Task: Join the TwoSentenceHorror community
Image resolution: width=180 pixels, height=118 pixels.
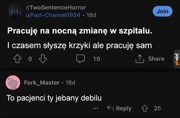Action: pos(162,11)
